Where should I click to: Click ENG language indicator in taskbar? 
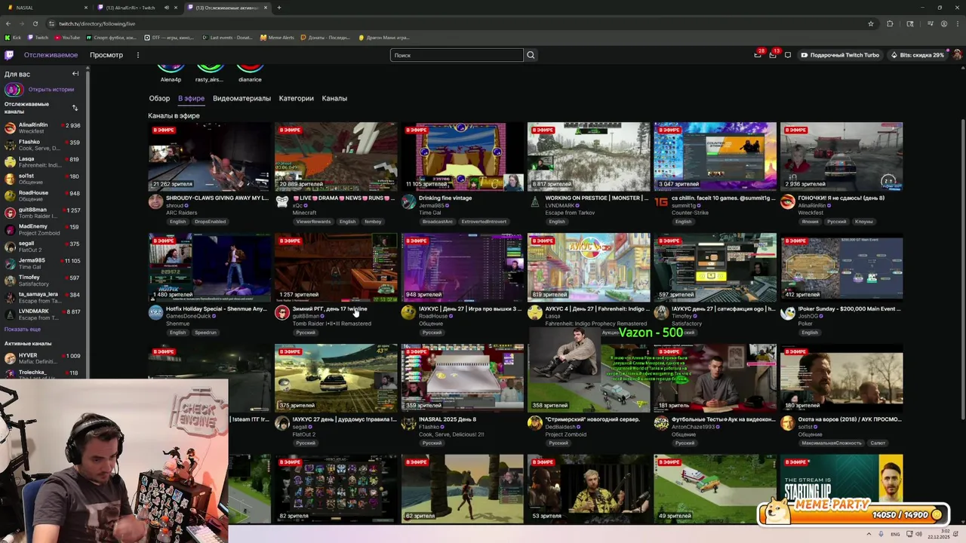coord(895,534)
